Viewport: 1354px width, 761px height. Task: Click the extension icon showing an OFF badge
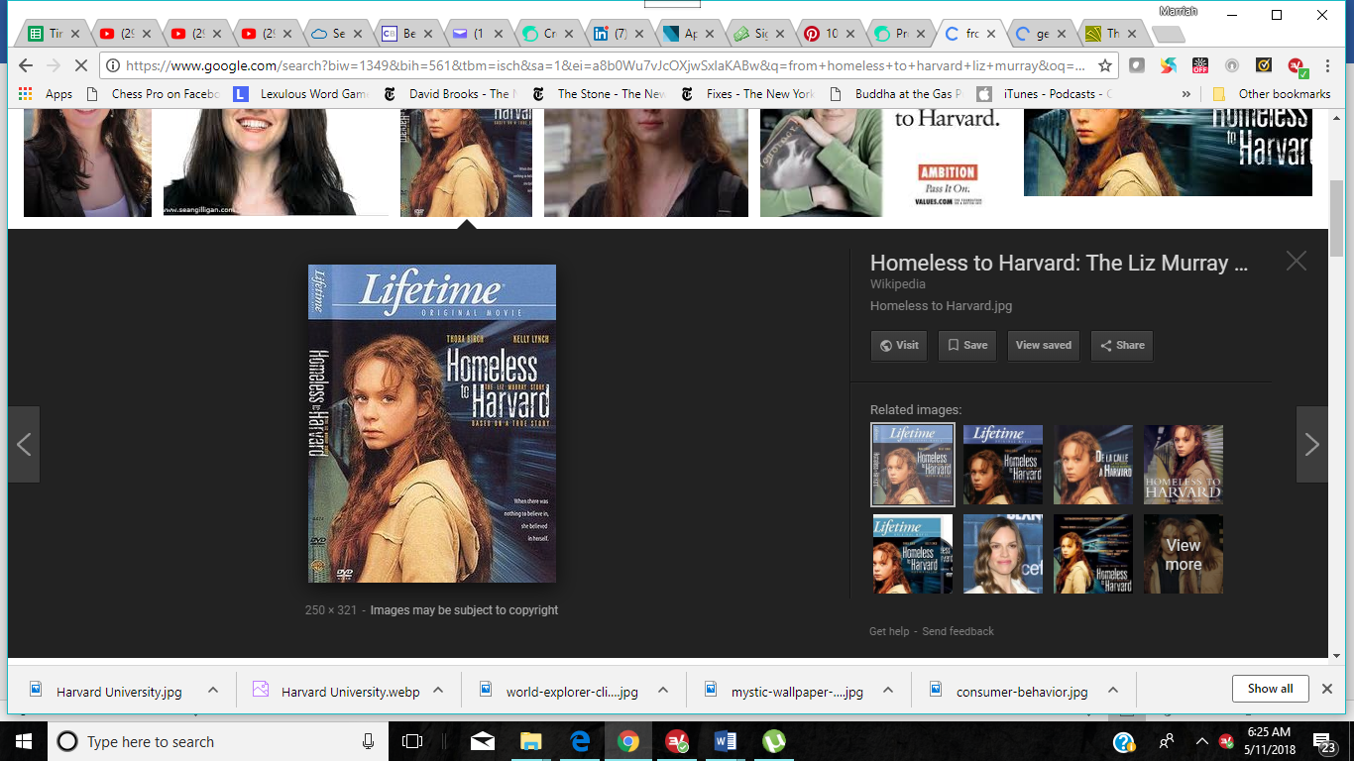(1200, 66)
